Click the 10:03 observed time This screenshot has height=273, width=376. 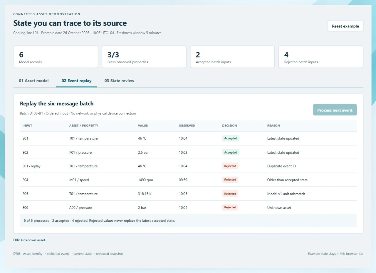183,152
